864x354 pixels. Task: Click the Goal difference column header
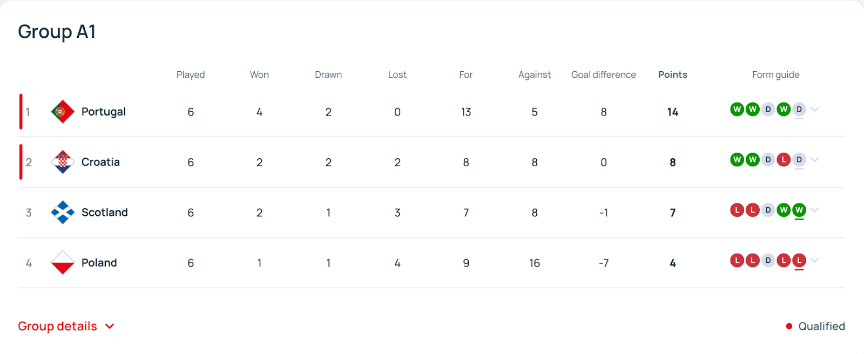(604, 74)
